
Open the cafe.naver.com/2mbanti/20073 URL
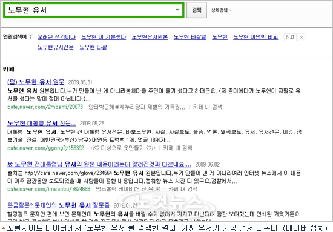click(x=45, y=107)
